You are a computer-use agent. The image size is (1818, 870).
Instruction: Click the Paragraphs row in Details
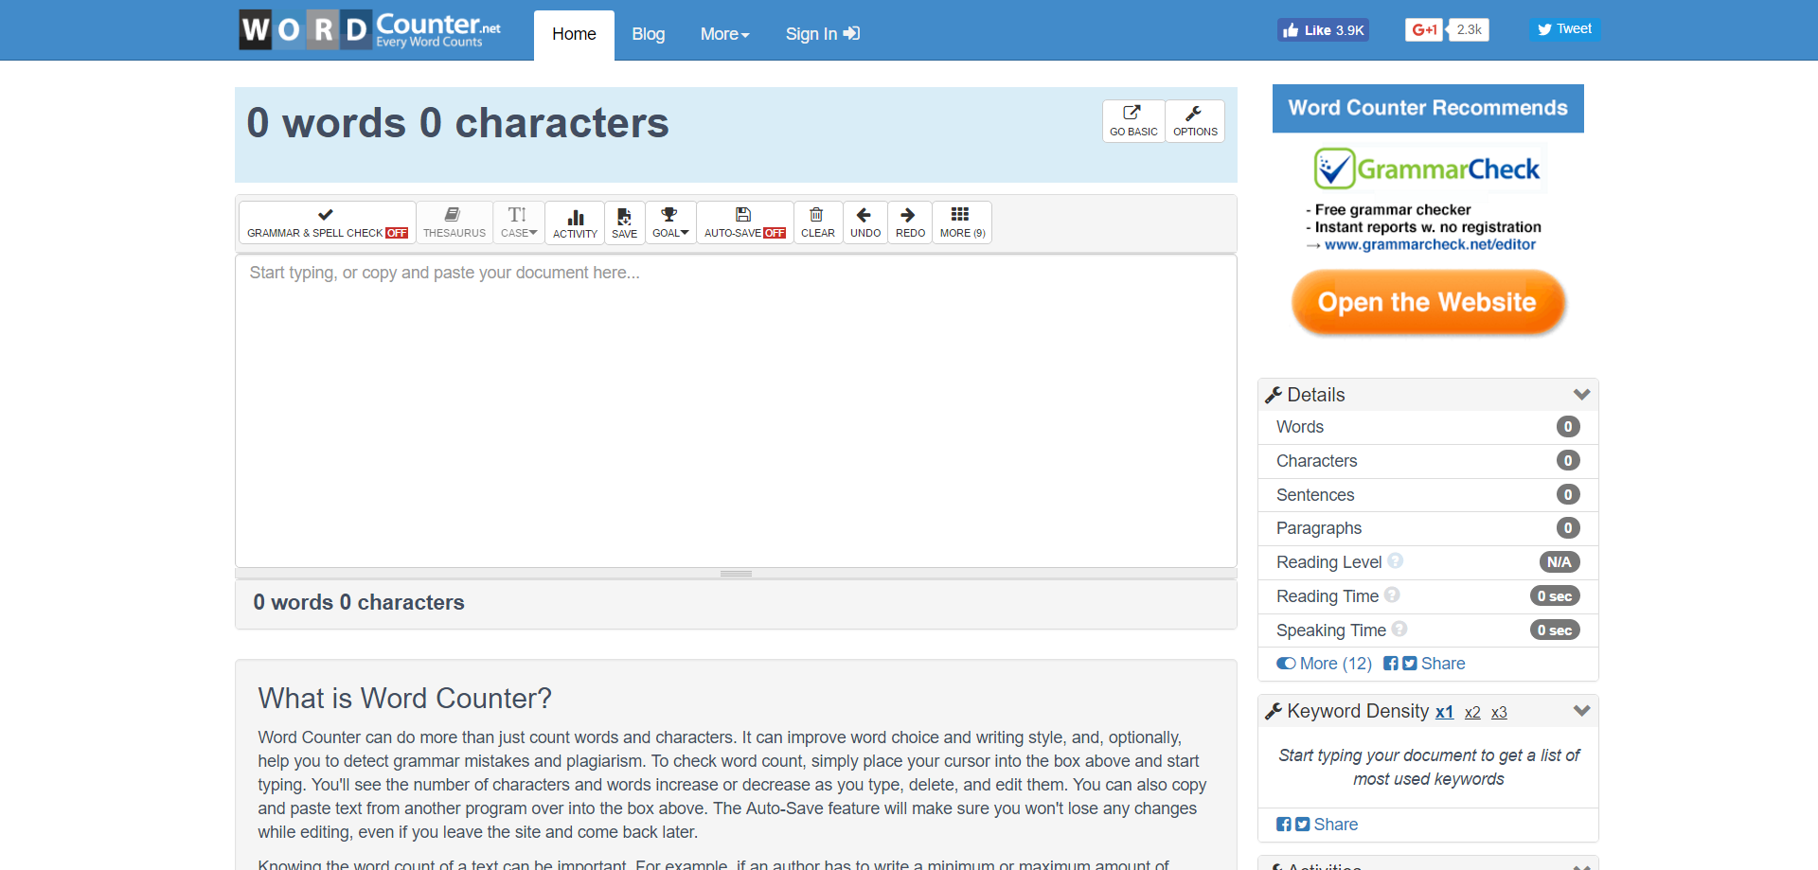(x=1428, y=528)
